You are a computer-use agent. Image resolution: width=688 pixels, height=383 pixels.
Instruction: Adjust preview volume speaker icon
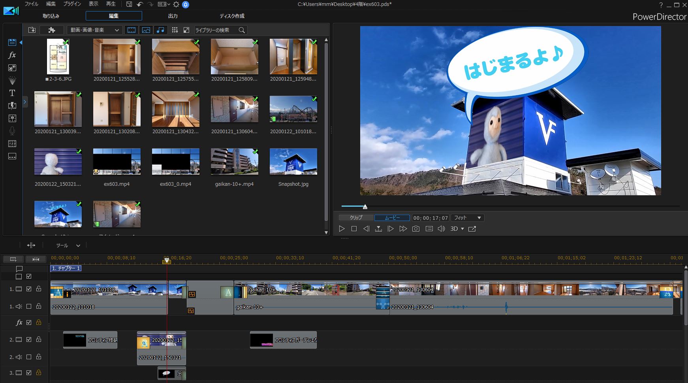click(x=442, y=229)
